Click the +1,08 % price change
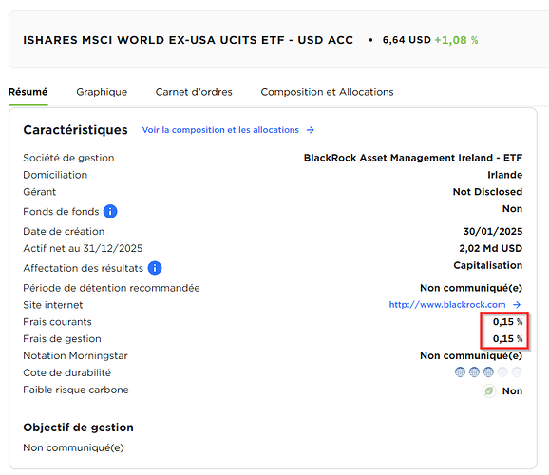This screenshot has height=475, width=549. (x=456, y=40)
